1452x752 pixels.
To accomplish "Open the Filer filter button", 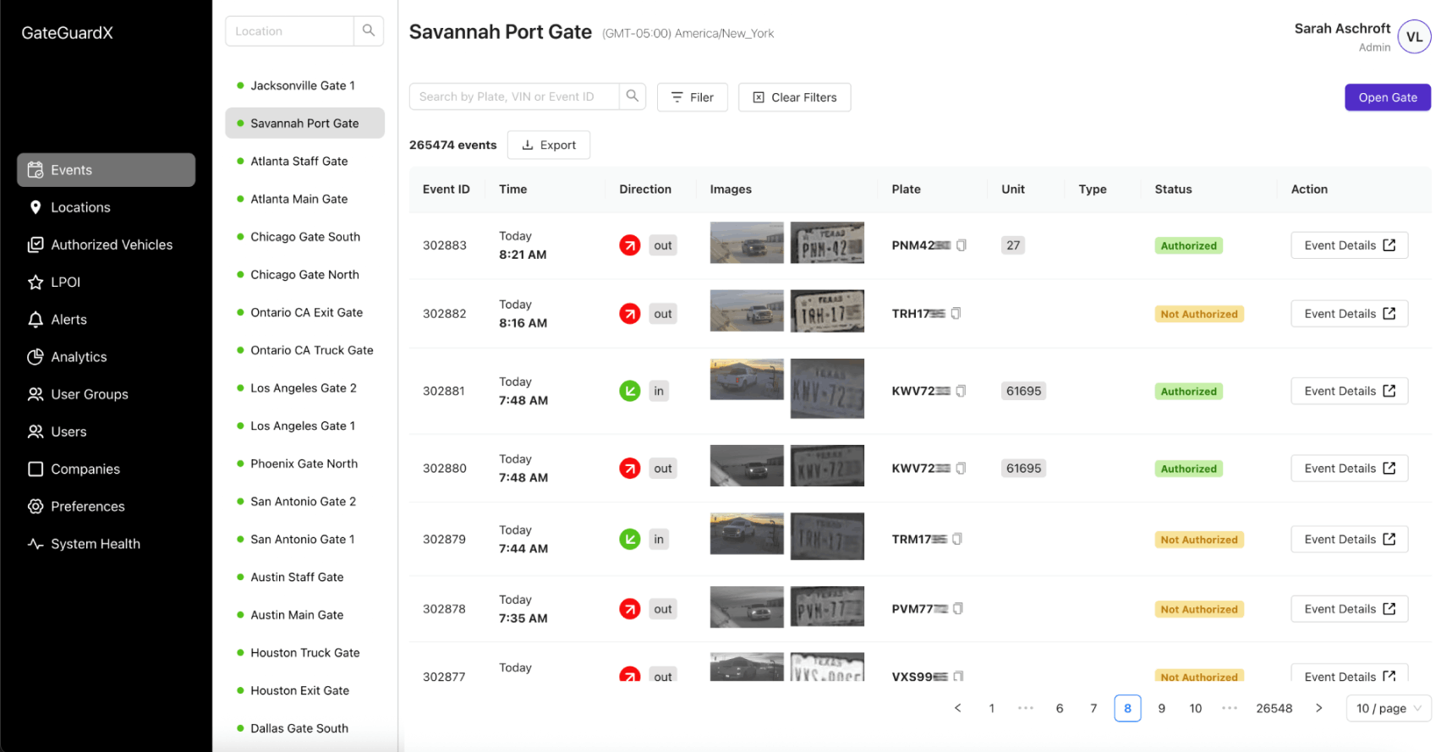I will 693,97.
